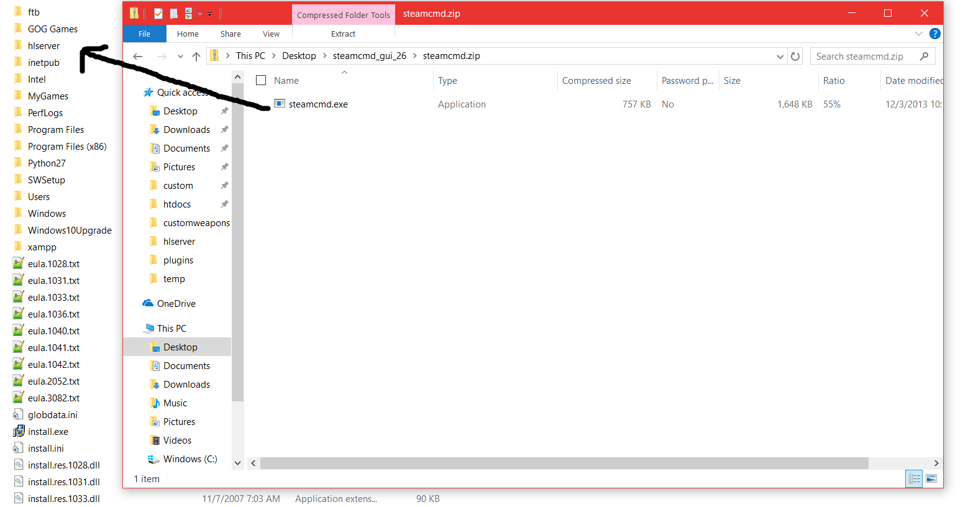Click the horizontal scrollbar right arrow
This screenshot has width=963, height=507.
pos(936,464)
